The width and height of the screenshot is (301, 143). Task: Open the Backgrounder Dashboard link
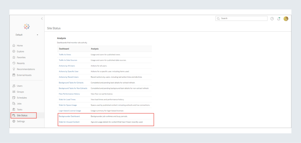point(69,116)
